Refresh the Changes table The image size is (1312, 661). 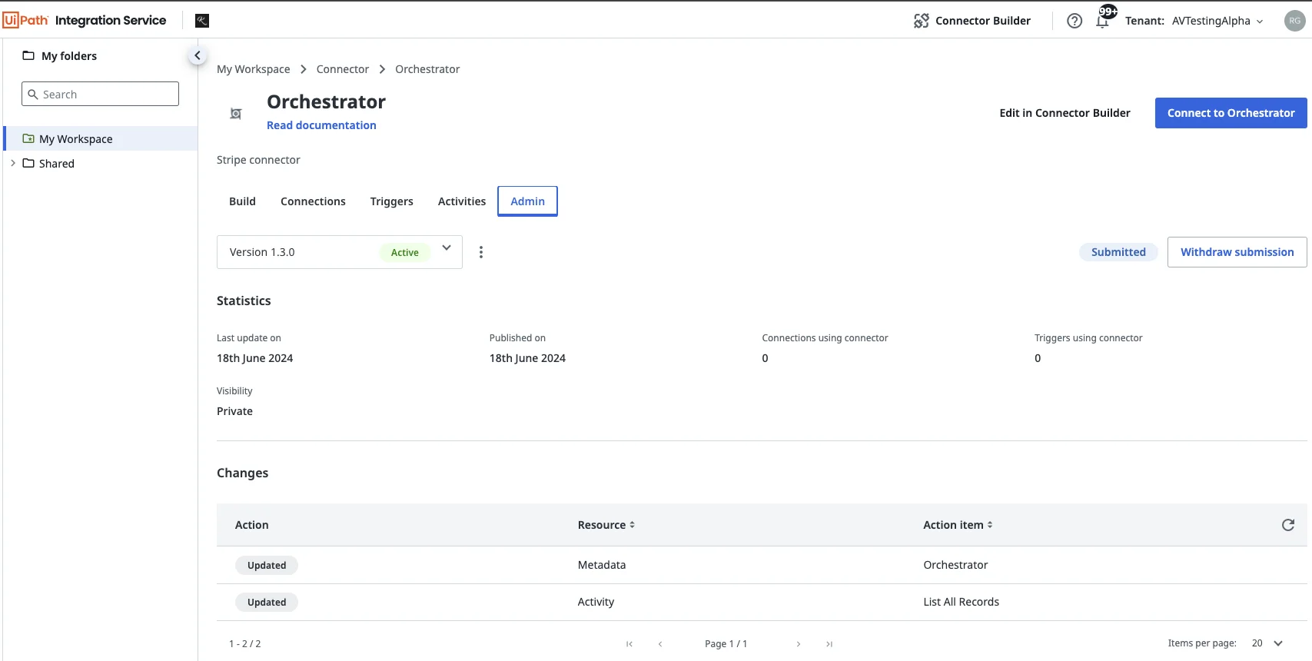click(x=1288, y=525)
